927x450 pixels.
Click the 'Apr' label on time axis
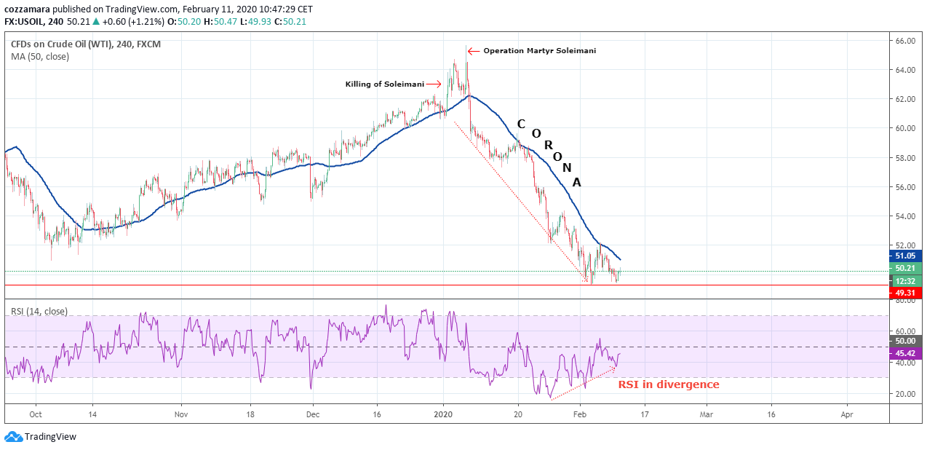(848, 413)
